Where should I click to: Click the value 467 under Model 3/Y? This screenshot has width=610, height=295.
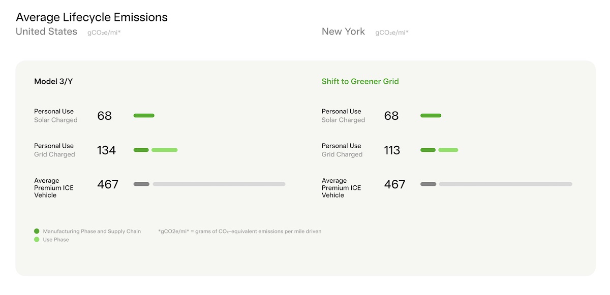coord(108,184)
